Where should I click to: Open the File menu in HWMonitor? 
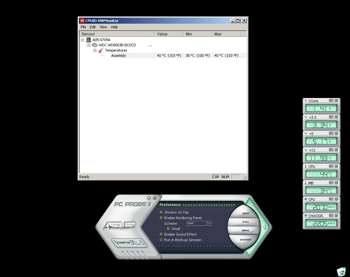pos(83,27)
